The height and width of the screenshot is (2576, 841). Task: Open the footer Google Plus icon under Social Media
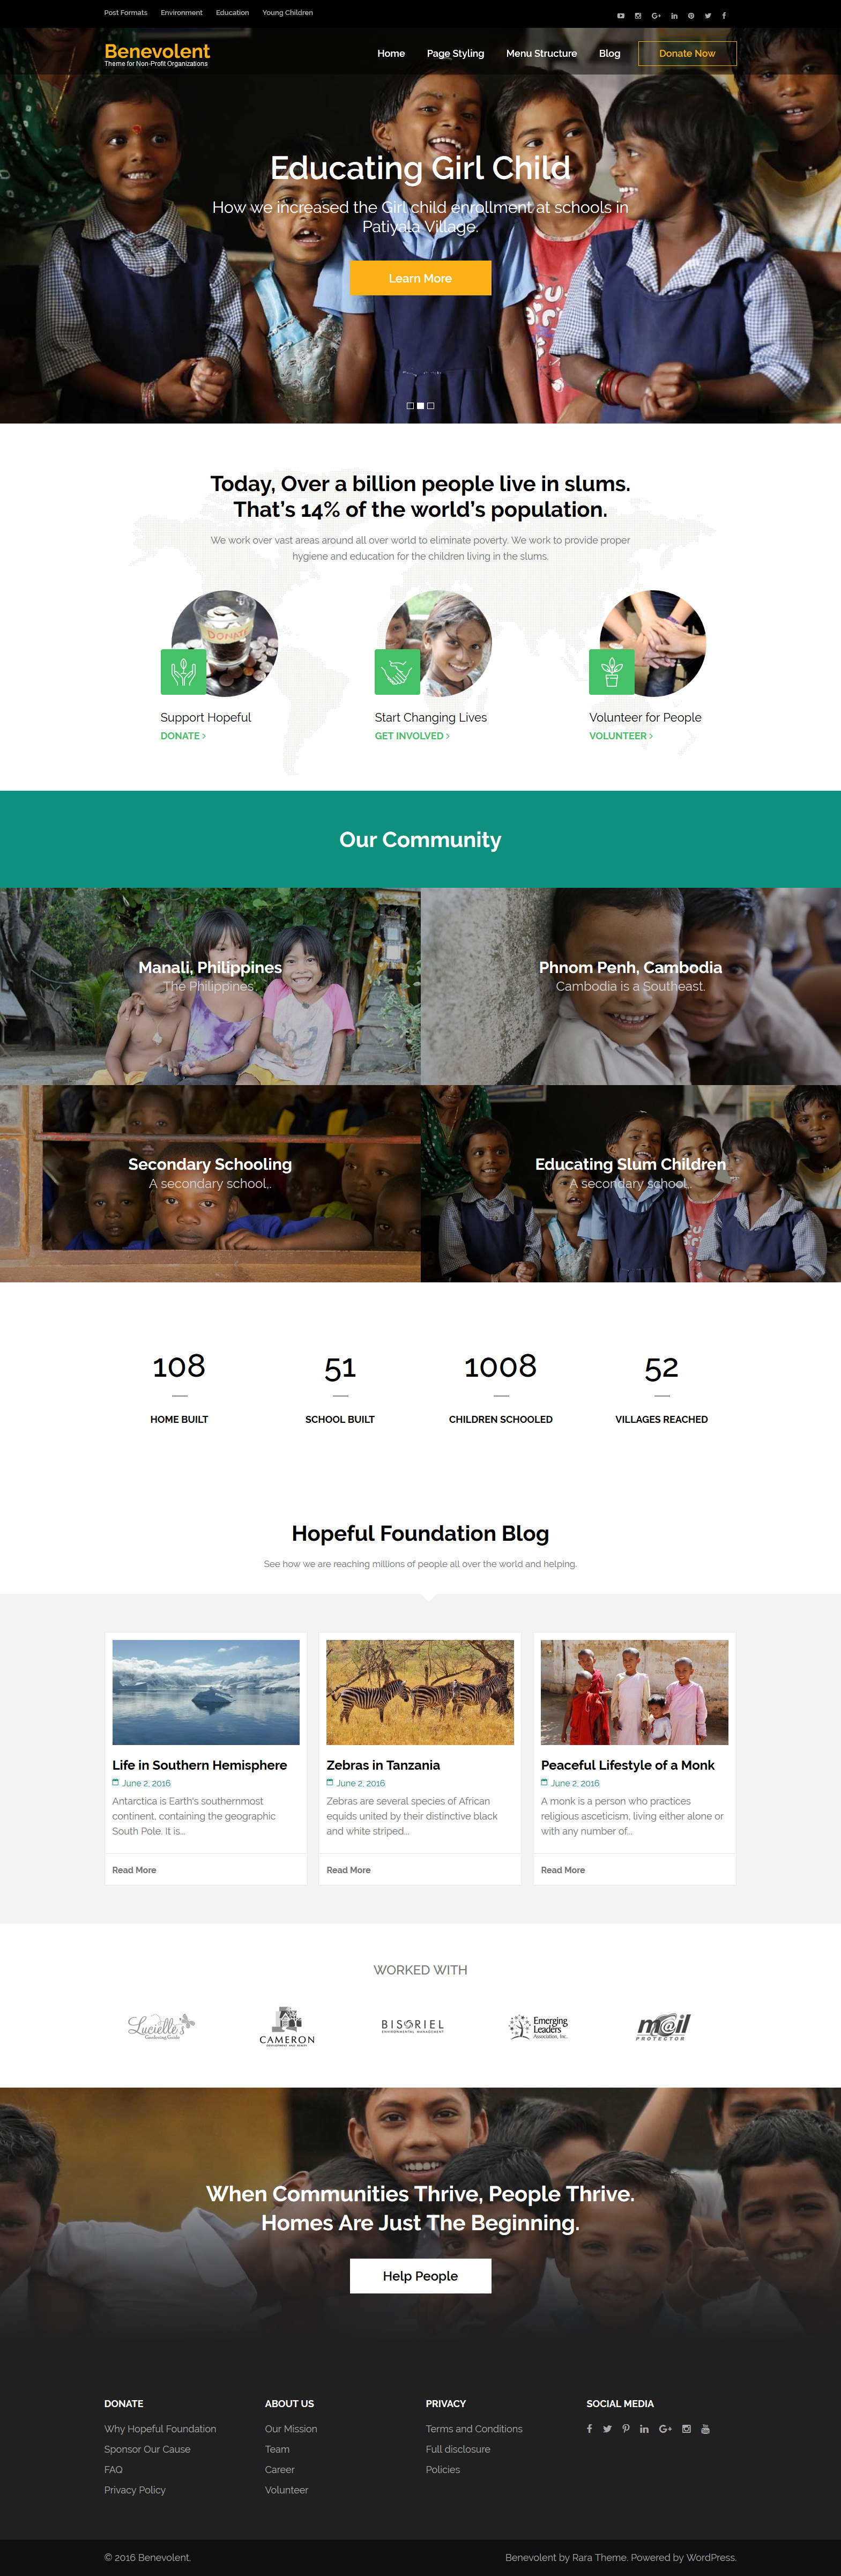click(x=665, y=2428)
